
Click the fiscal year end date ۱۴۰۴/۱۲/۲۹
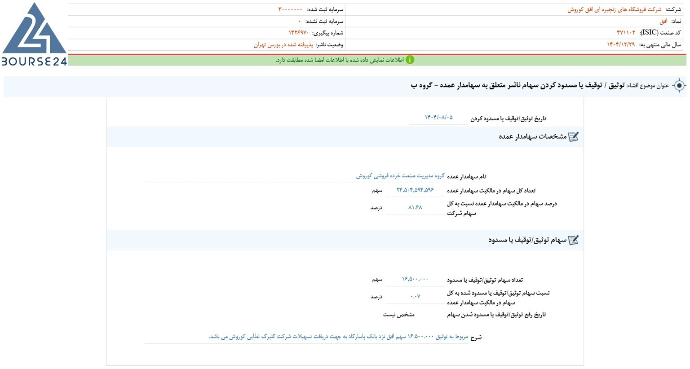point(621,44)
